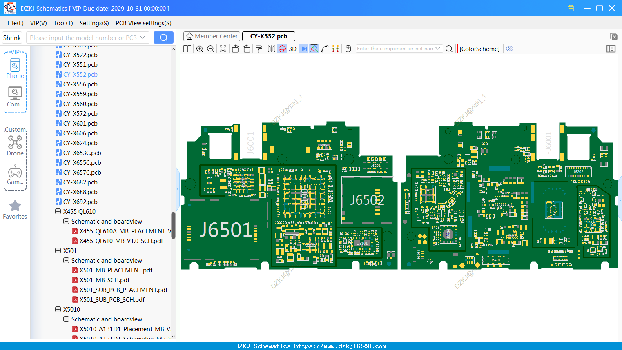Zoom out of the PCB view
622x350 pixels.
click(x=211, y=49)
